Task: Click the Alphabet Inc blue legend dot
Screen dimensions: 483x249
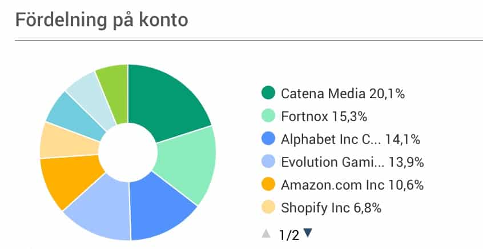Action: coord(268,139)
